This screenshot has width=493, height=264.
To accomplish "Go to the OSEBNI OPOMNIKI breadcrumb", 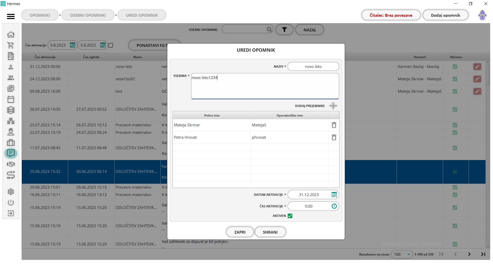I will click(88, 15).
